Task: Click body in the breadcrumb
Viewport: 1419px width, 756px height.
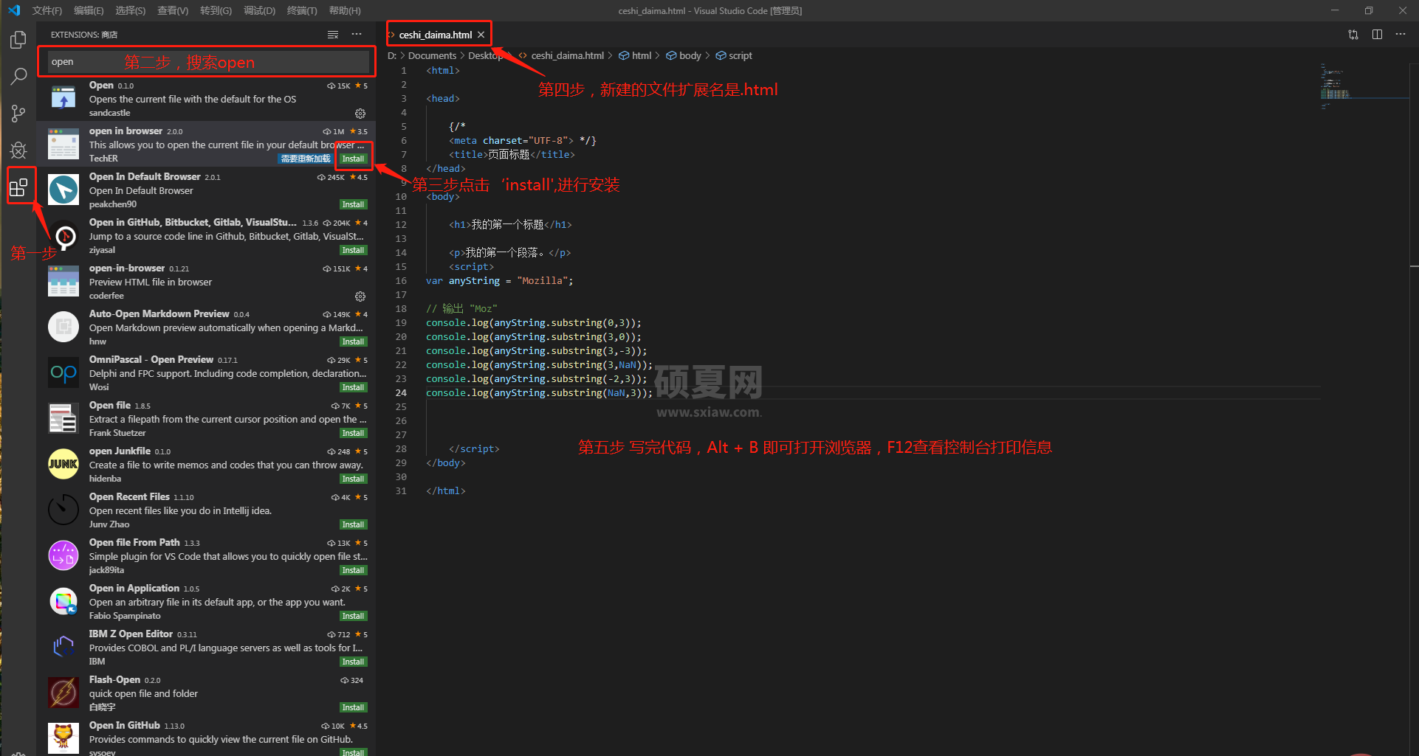Action: click(690, 55)
